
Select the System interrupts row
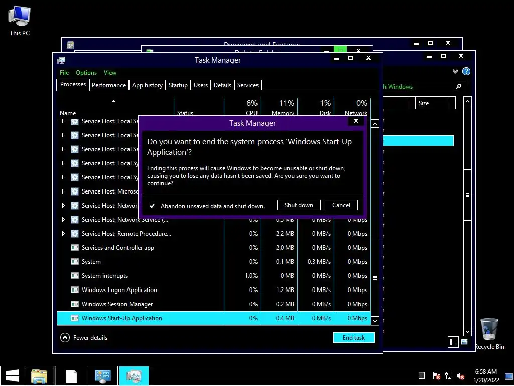coord(214,276)
